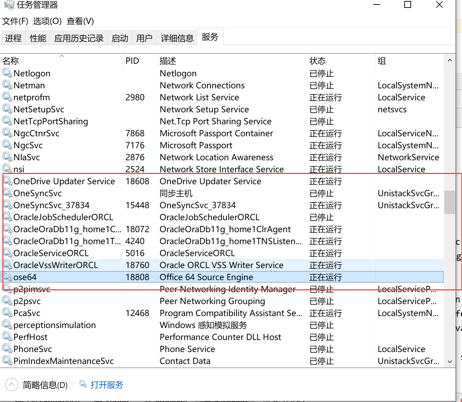Click the ose64 service gear icon
Viewport: 462px width, 402px height.
click(7, 277)
